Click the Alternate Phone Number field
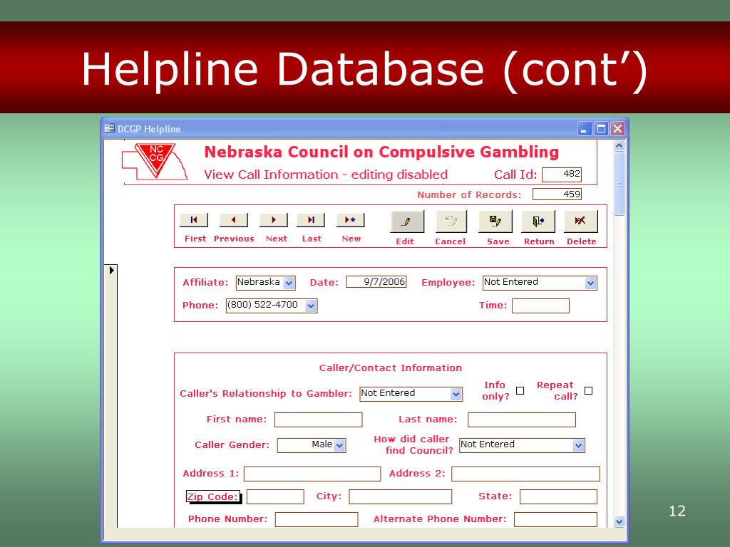The height and width of the screenshot is (547, 730). (555, 519)
